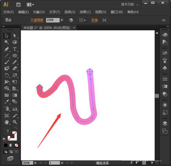The width and height of the screenshot is (171, 166).
Task: Select the Pencil tool
Action: click(x=15, y=62)
